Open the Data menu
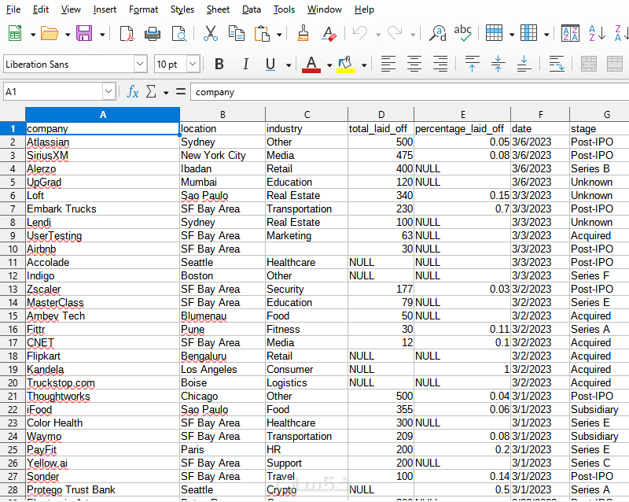Image resolution: width=629 pixels, height=502 pixels. 251,9
